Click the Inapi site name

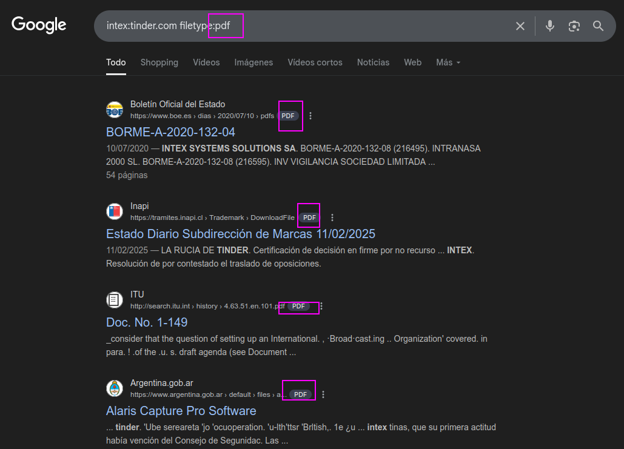(139, 206)
